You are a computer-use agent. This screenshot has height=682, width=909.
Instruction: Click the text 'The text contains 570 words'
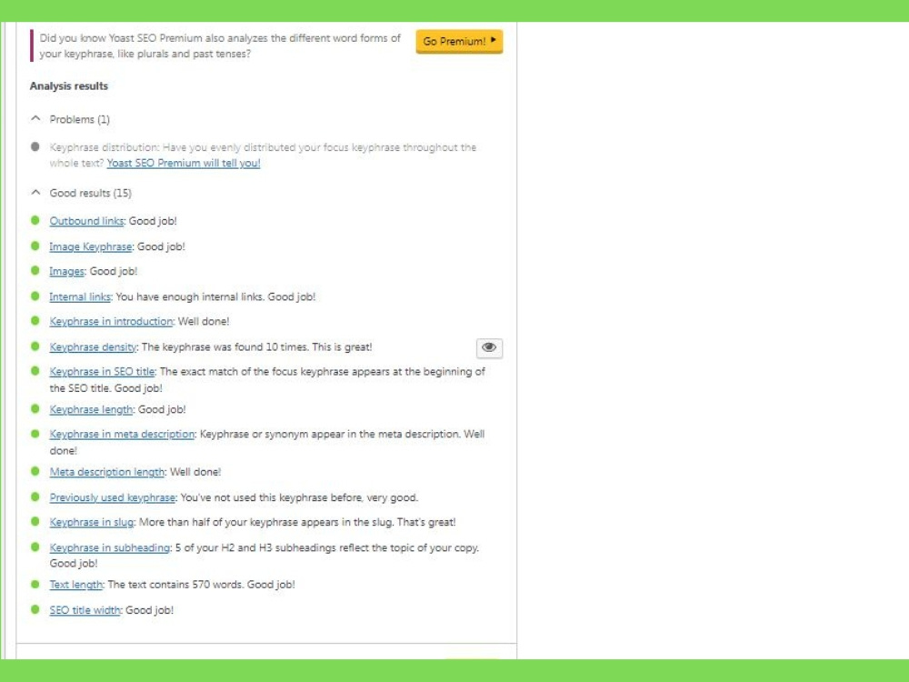[x=175, y=585]
